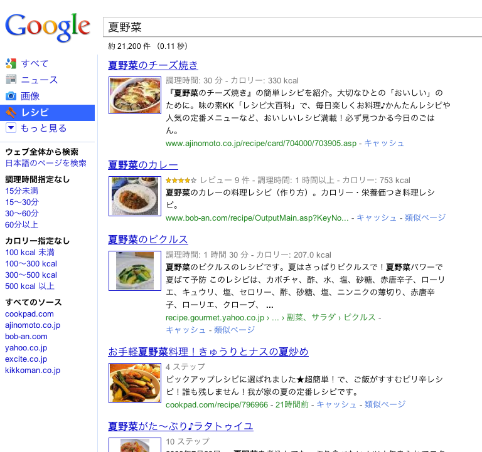The image size is (482, 452).
Task: Open the pickles recipe thumbnail
Action: tap(135, 271)
